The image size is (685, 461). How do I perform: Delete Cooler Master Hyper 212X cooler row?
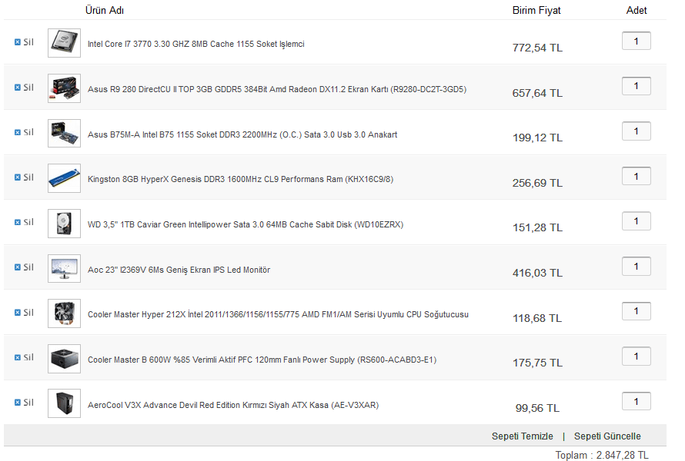point(24,312)
